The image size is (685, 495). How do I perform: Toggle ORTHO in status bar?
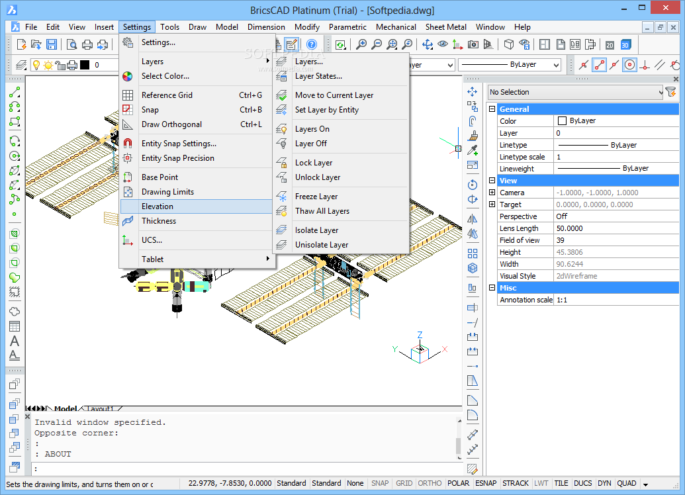(x=430, y=483)
